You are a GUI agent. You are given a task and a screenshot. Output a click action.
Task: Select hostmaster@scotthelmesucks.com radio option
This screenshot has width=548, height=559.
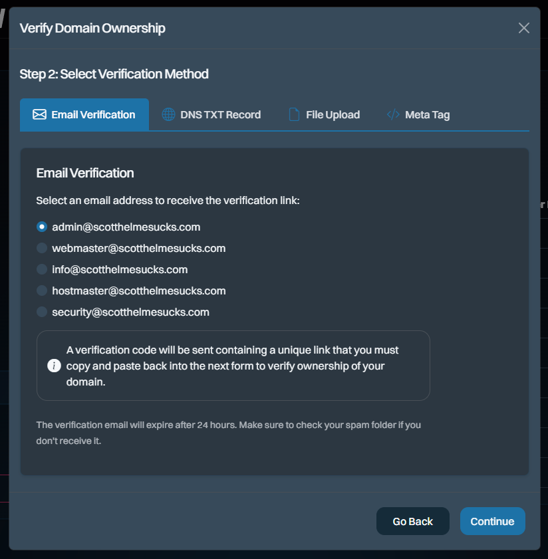(x=42, y=290)
